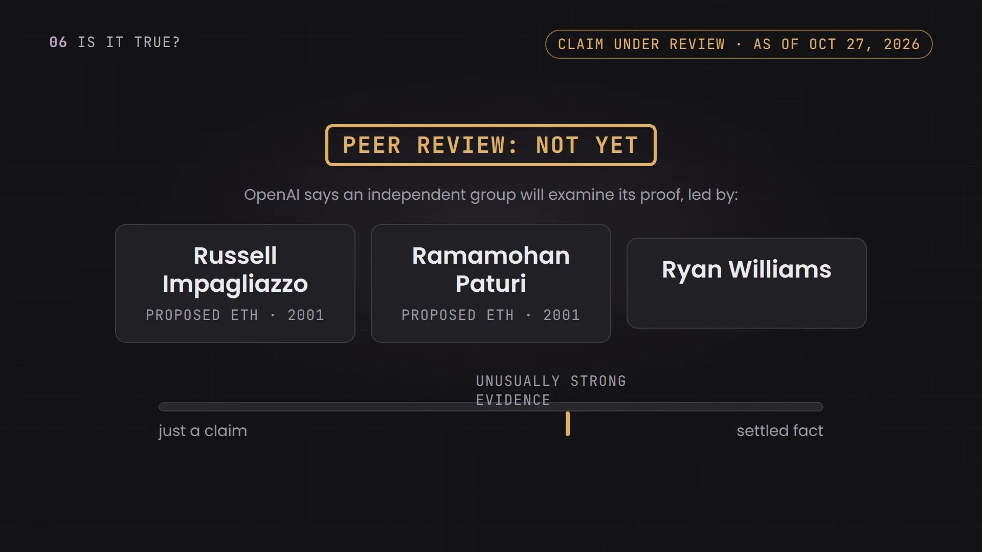Click the Ramamohan Paturi card

pyautogui.click(x=491, y=283)
